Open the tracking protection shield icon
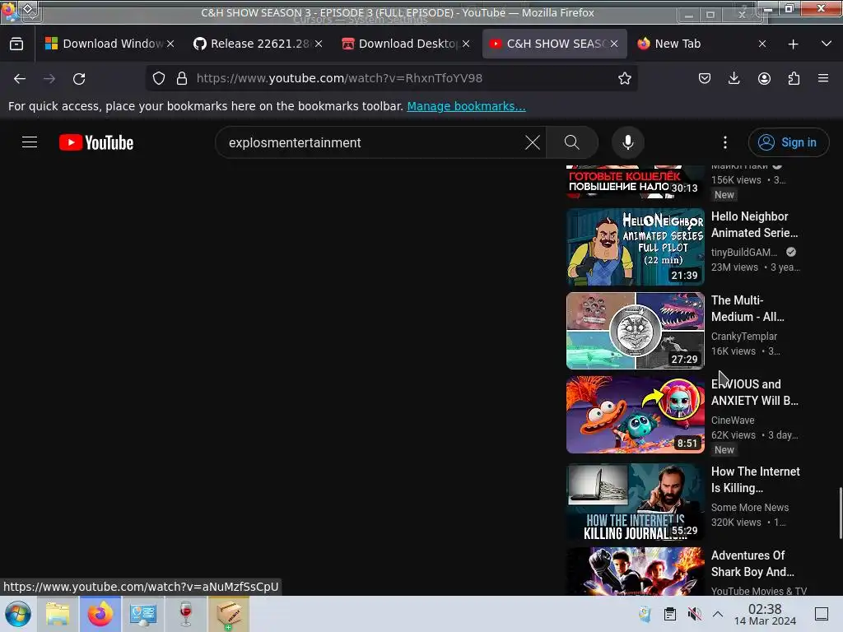Screen dimensions: 843x632 click(159, 78)
